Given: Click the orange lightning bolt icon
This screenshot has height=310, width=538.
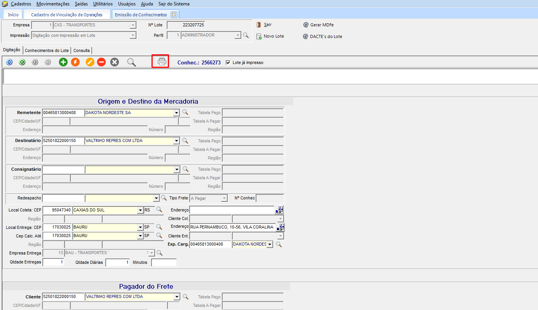Looking at the screenshot, I should click(75, 62).
